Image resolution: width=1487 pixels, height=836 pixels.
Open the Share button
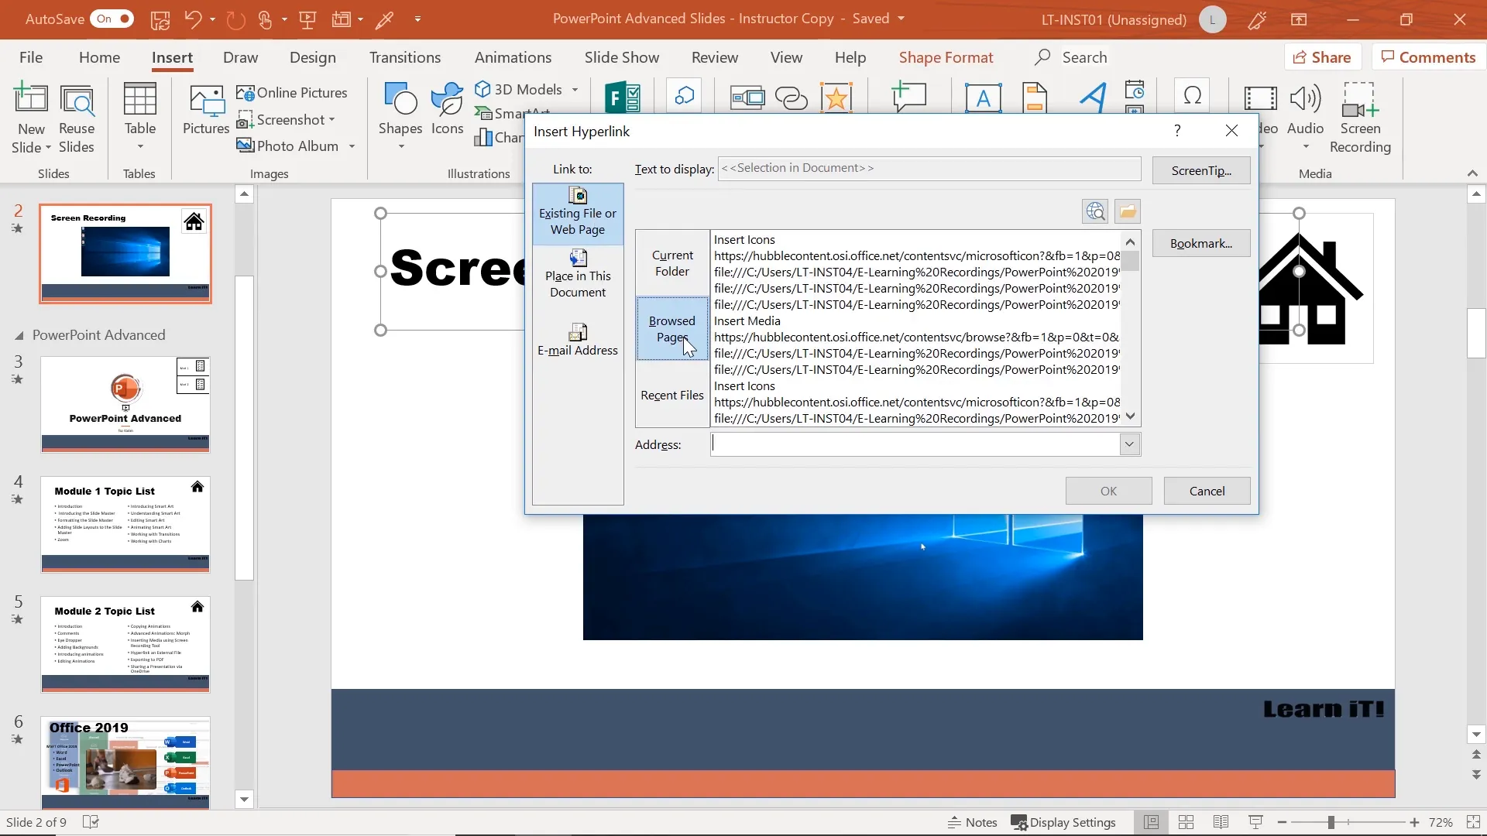tap(1323, 57)
